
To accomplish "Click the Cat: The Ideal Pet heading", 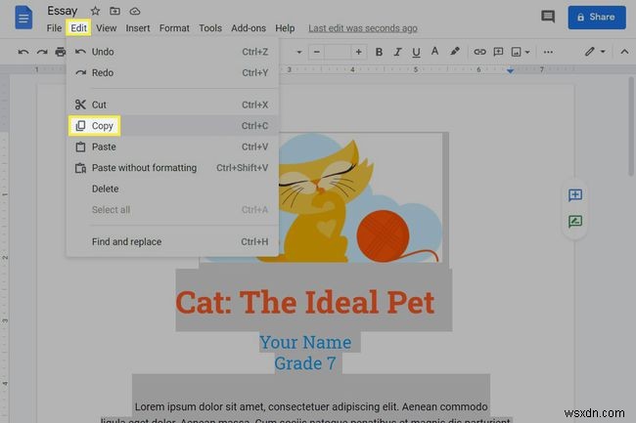I will point(305,302).
